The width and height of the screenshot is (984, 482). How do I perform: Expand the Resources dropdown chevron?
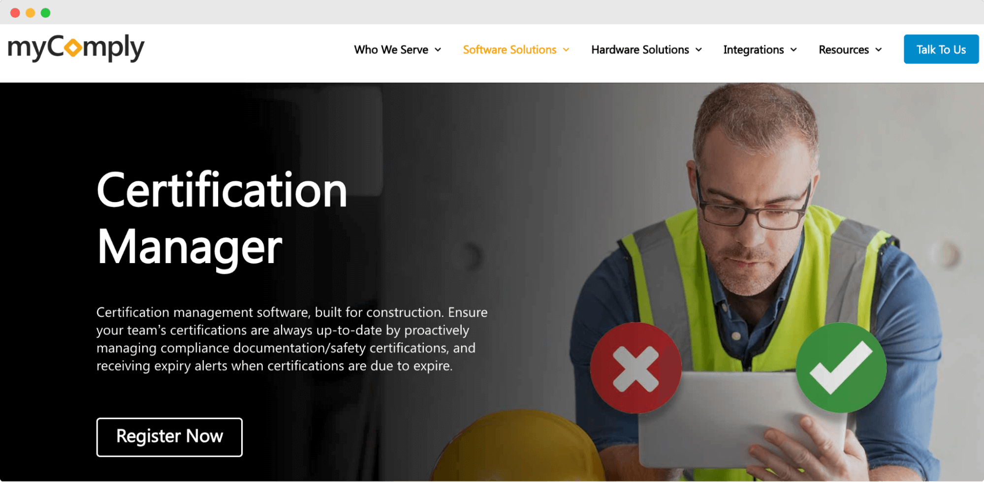[x=879, y=50]
